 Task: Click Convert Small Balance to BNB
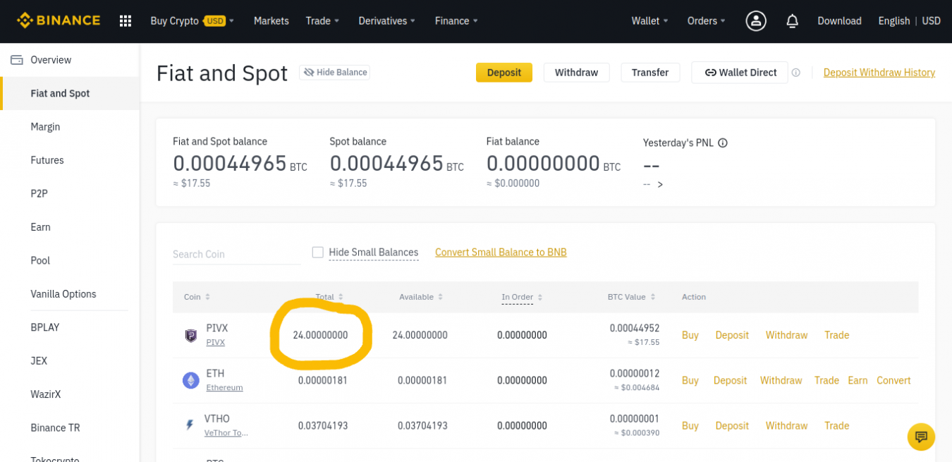(501, 253)
